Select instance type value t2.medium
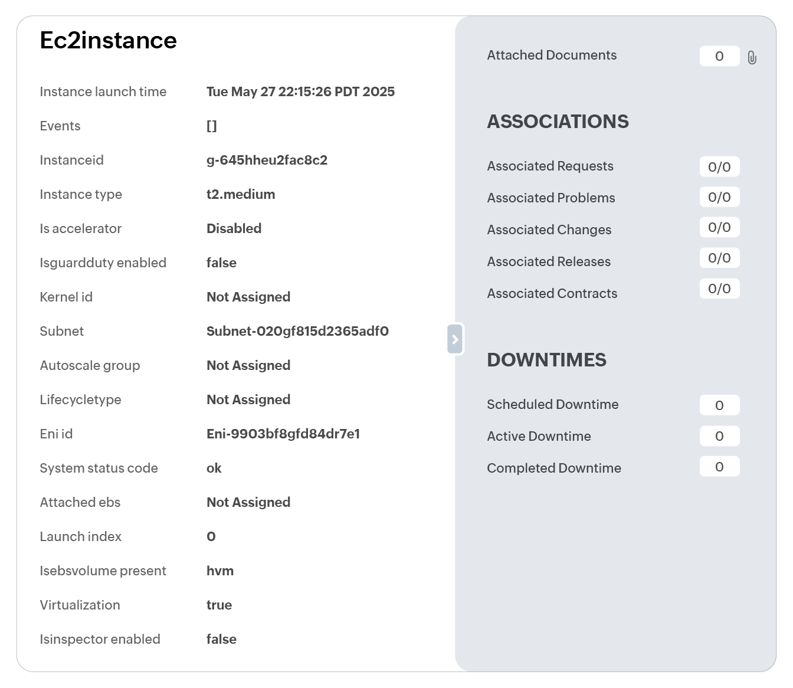 [x=241, y=194]
